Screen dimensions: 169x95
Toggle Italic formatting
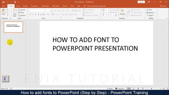[33, 15]
